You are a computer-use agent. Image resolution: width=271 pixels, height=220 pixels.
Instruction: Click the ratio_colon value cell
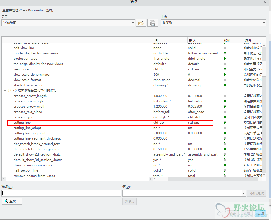162,80
